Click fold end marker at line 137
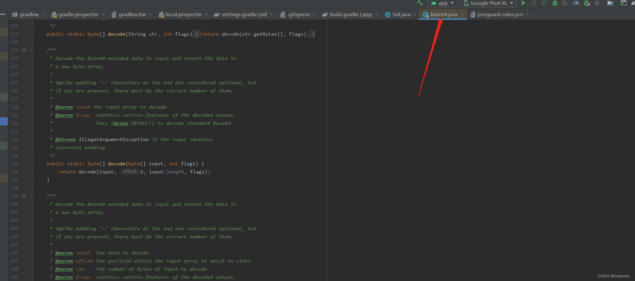Image resolution: width=635 pixels, height=281 pixels. 32,180
